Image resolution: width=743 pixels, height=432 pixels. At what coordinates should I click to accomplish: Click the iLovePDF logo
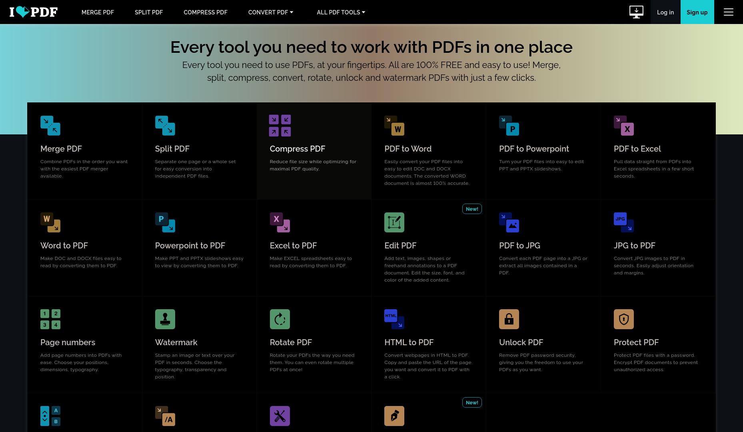click(x=34, y=12)
